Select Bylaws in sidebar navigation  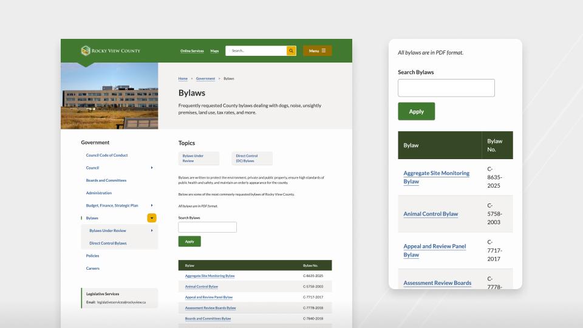[x=92, y=218]
